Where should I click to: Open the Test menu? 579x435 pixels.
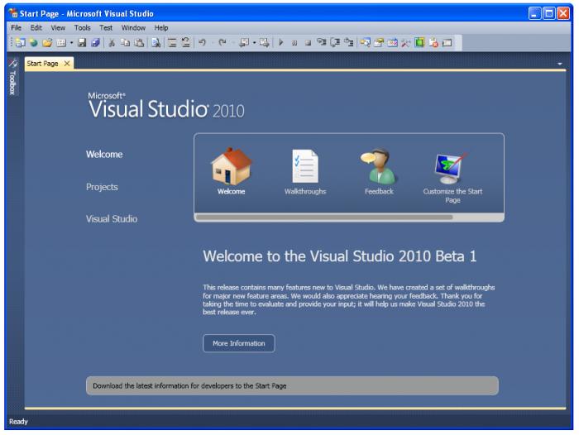coord(106,27)
